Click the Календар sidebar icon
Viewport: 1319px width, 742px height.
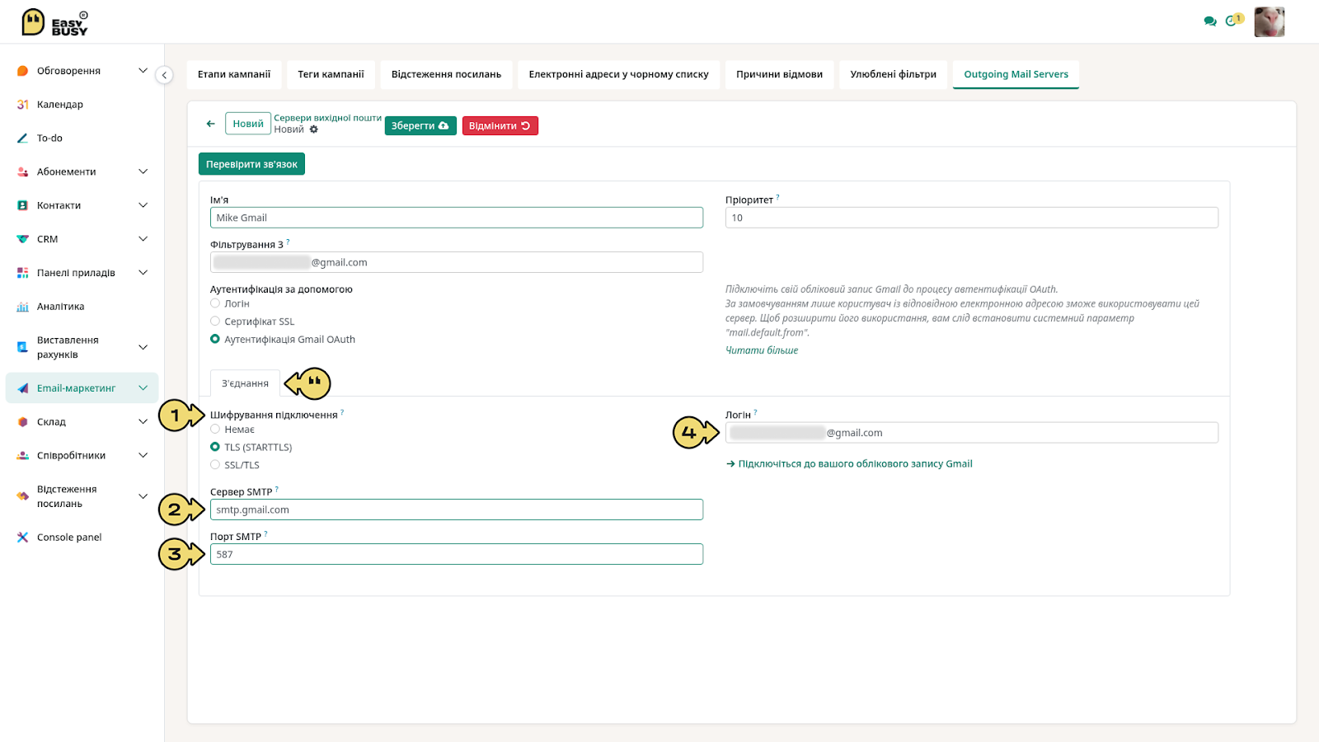(23, 105)
